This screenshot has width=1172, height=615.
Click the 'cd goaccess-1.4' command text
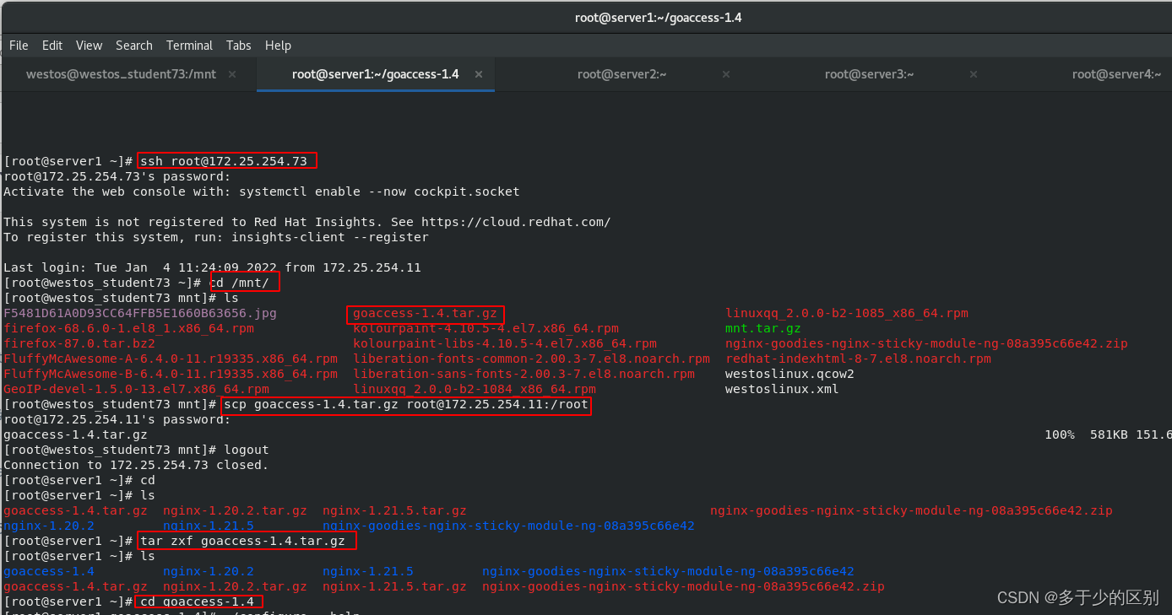[x=197, y=602]
